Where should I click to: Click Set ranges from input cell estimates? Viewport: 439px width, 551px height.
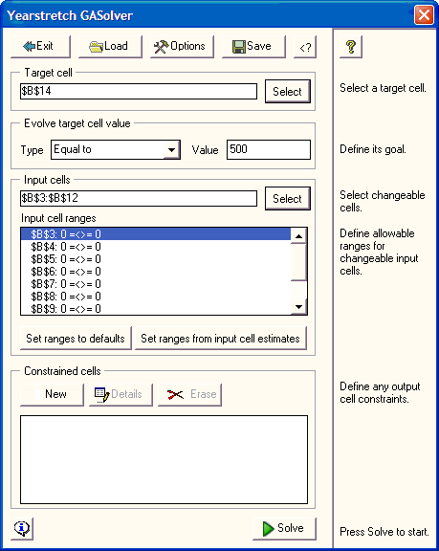pyautogui.click(x=221, y=338)
